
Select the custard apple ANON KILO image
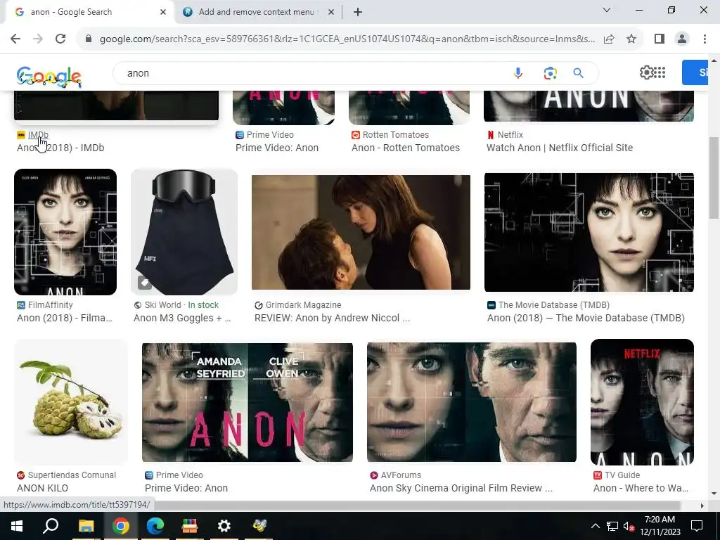click(x=71, y=402)
